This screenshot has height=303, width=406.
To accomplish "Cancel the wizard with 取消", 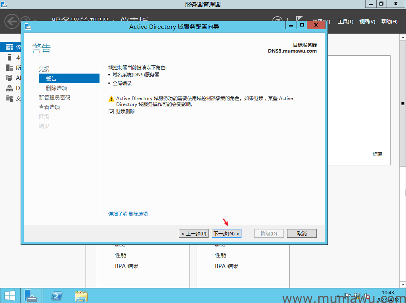I will point(302,233).
